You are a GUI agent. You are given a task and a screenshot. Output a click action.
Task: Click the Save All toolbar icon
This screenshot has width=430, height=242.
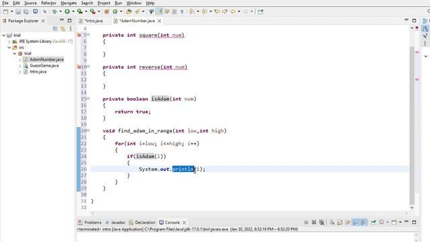(26, 11)
